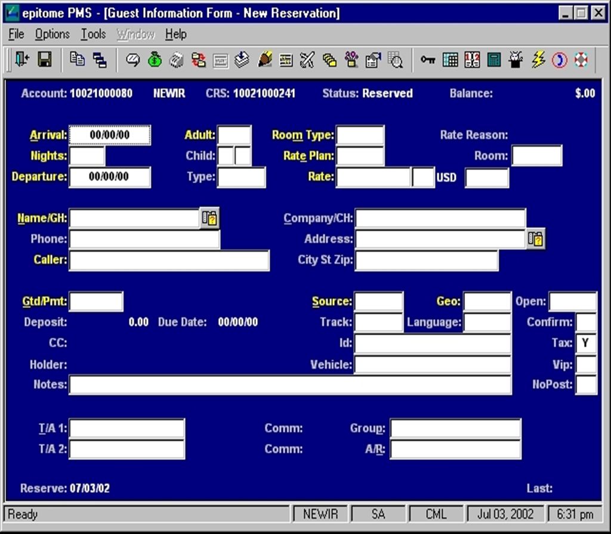The height and width of the screenshot is (534, 611).
Task: Select the Rate Plan field
Action: click(360, 156)
